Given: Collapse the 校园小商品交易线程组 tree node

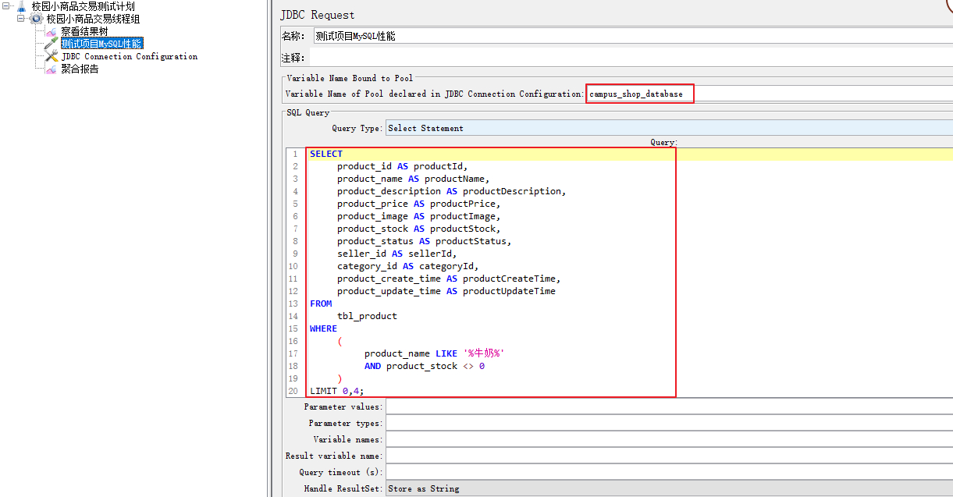Looking at the screenshot, I should [20, 19].
